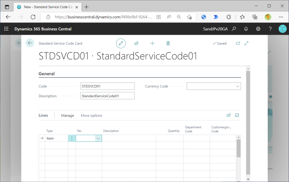
Task: Click the Edge profile avatar icon
Action: (x=268, y=17)
